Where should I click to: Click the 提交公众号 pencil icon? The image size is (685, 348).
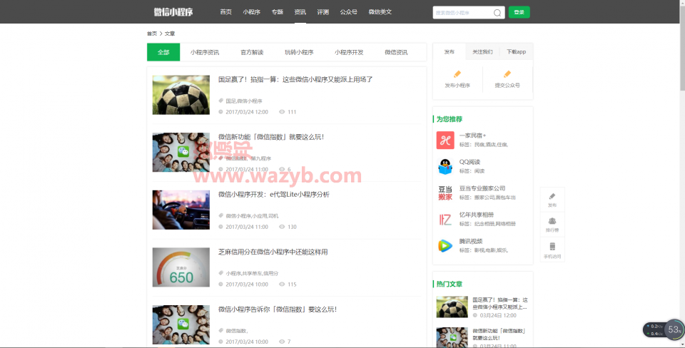(x=507, y=73)
